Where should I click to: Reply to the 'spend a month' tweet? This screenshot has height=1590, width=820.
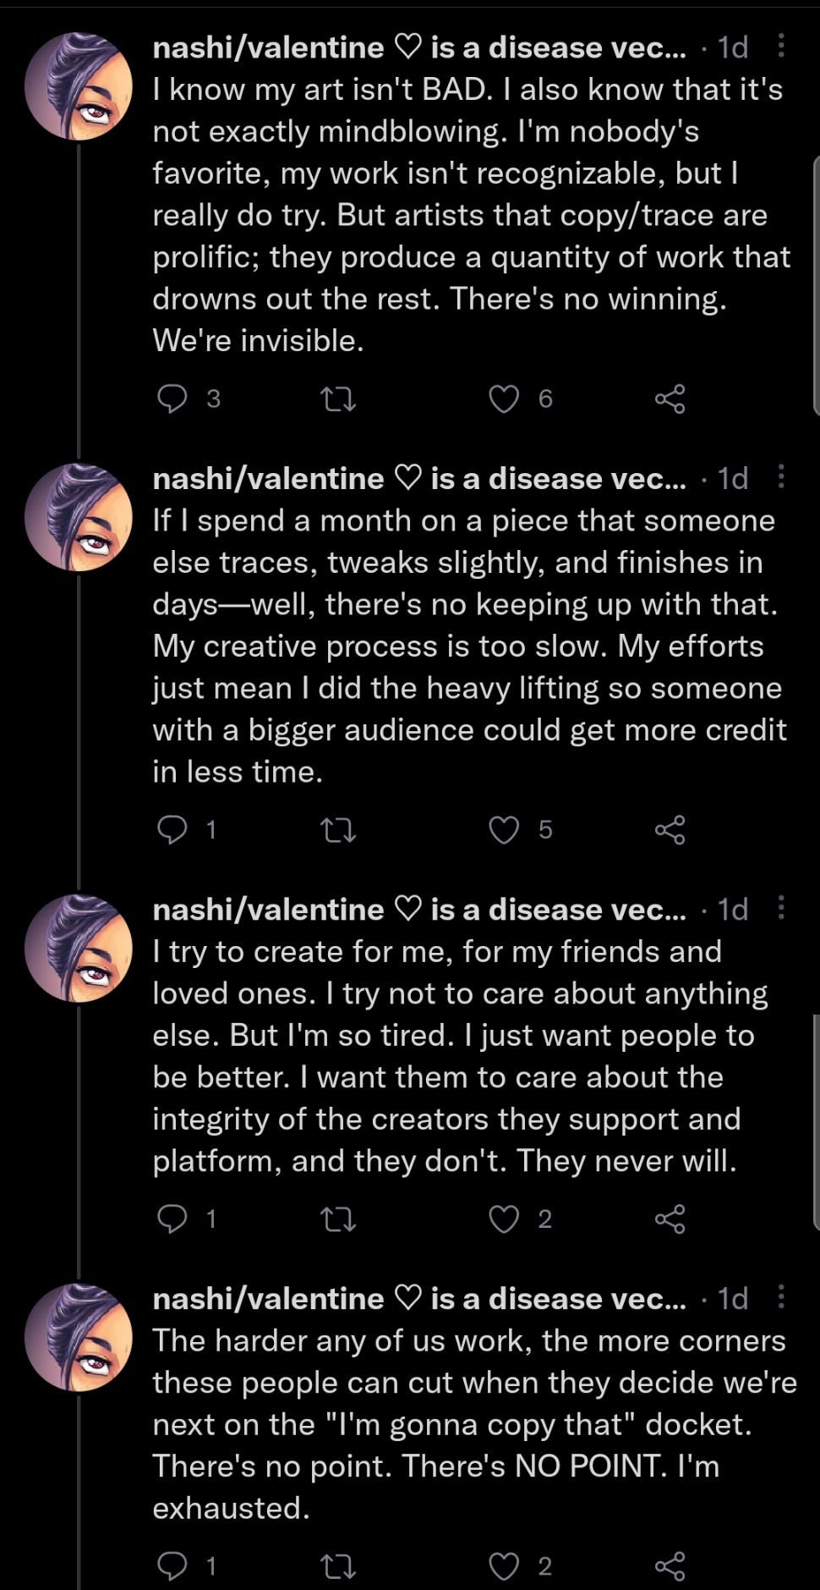(x=172, y=829)
